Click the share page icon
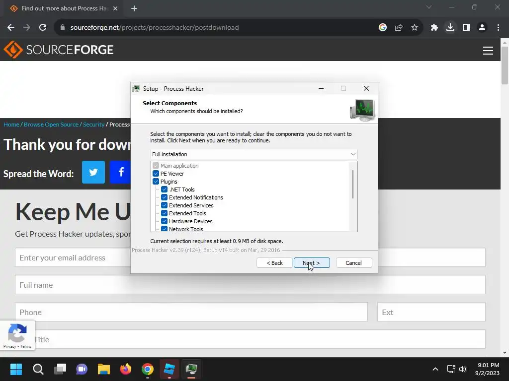The image size is (509, 381). tap(399, 28)
